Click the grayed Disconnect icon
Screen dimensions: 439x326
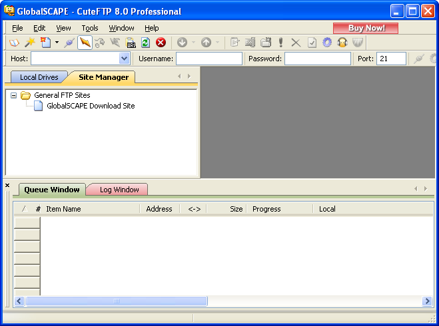[x=100, y=43]
